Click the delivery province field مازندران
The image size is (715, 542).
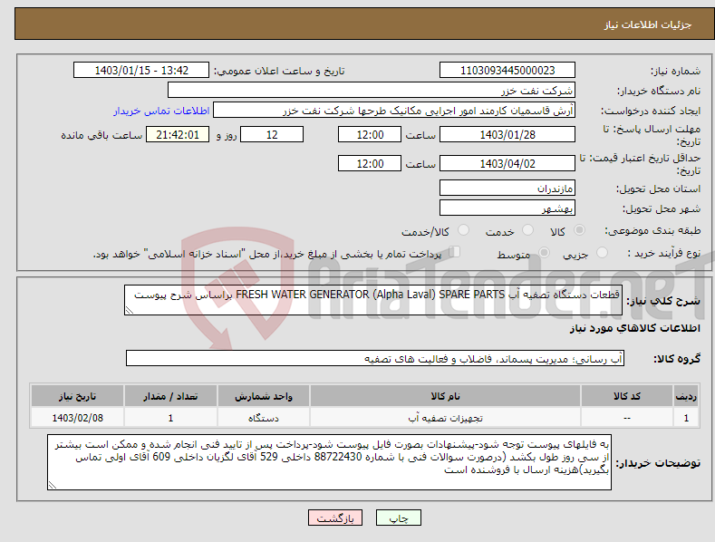point(507,188)
